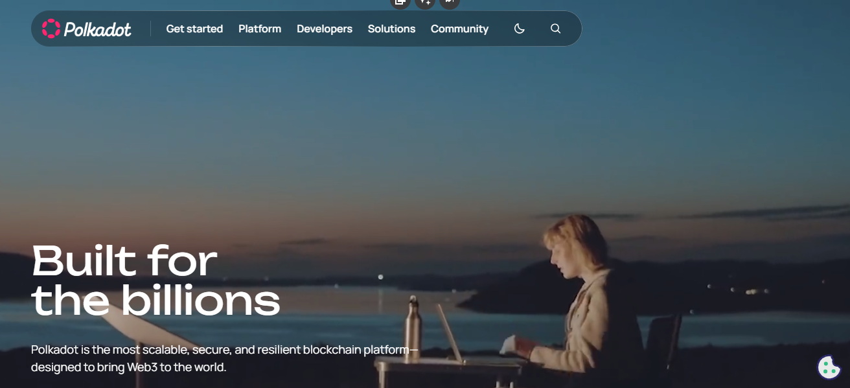Click the copy icon at top center
The image size is (850, 388).
[x=400, y=3]
